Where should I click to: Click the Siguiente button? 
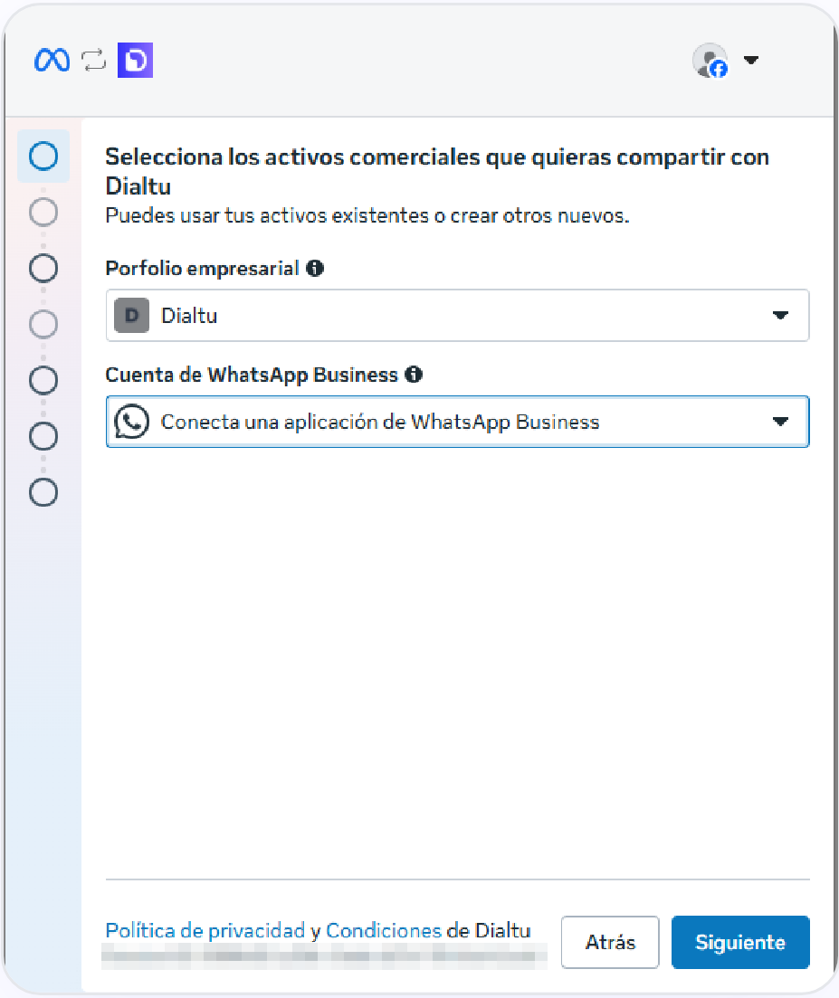(x=740, y=942)
